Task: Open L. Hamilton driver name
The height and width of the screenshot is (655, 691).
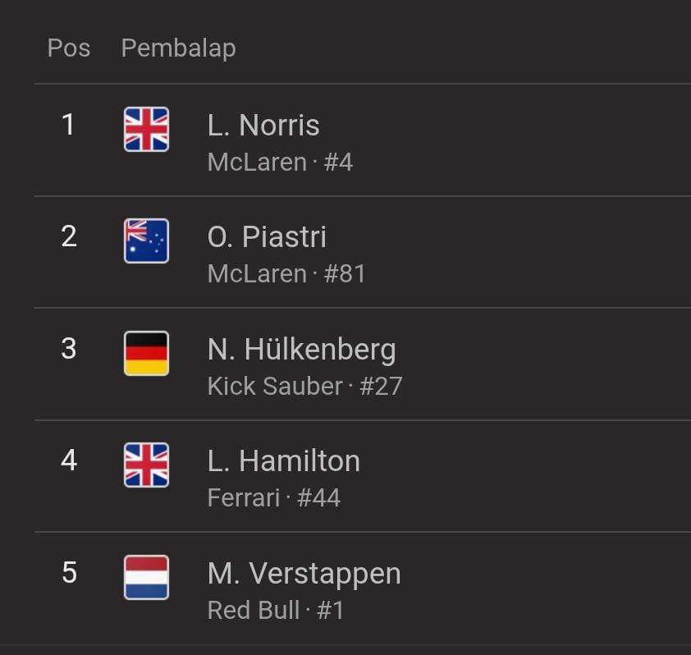Action: tap(284, 461)
